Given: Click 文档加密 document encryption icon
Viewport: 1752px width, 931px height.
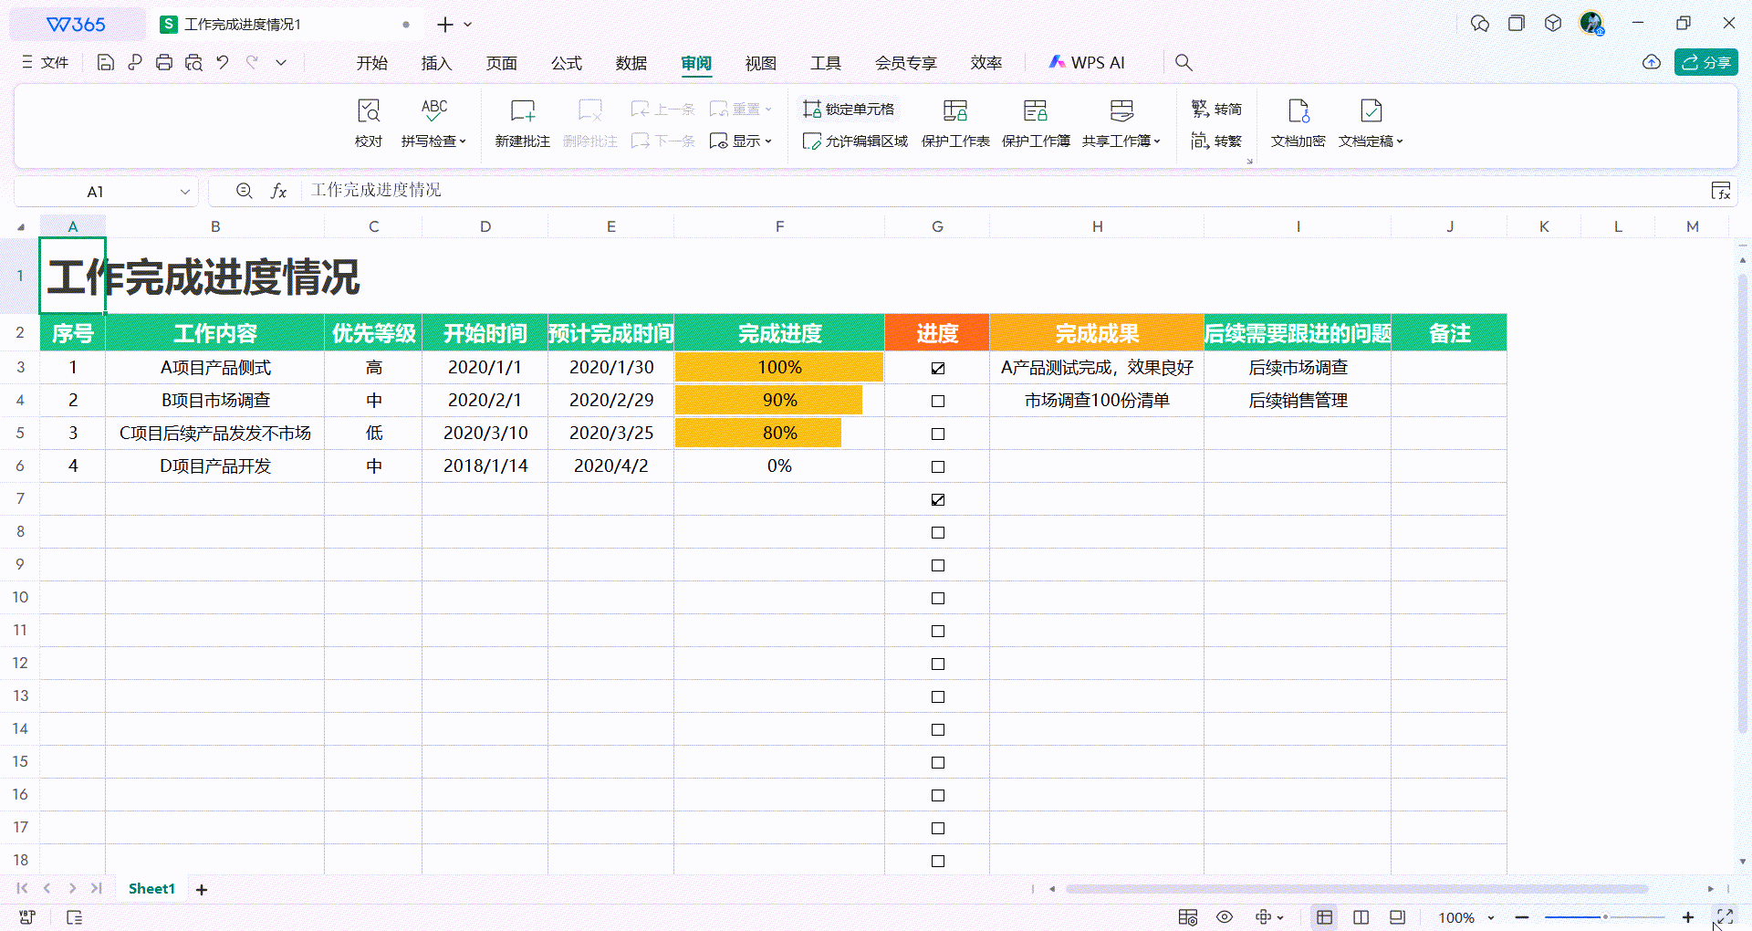Looking at the screenshot, I should (x=1298, y=123).
